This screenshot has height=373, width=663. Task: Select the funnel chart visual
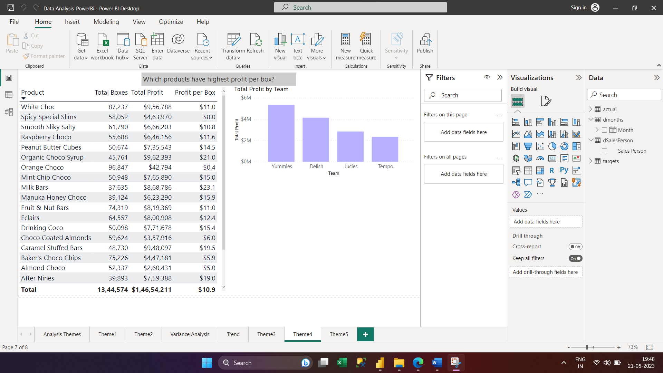528,146
